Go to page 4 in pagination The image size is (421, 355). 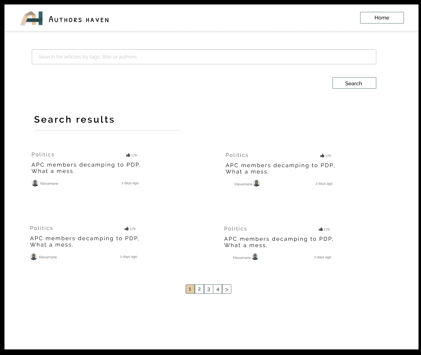pos(218,289)
